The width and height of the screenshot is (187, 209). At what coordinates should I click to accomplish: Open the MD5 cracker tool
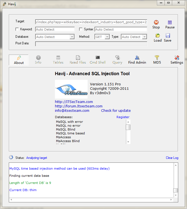(157, 60)
